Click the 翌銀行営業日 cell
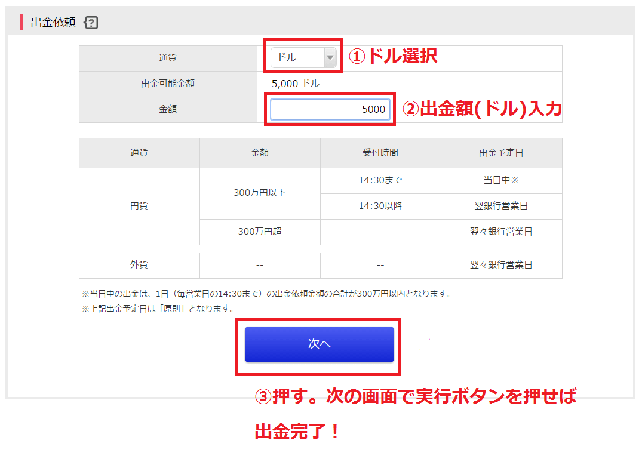Viewport: 642px width, 471px height. tap(501, 207)
